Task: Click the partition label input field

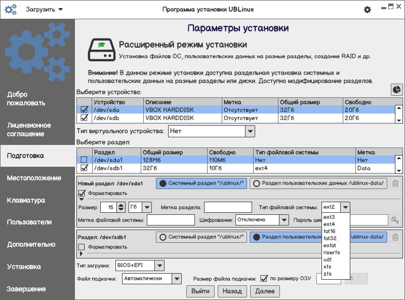Action: point(228,207)
